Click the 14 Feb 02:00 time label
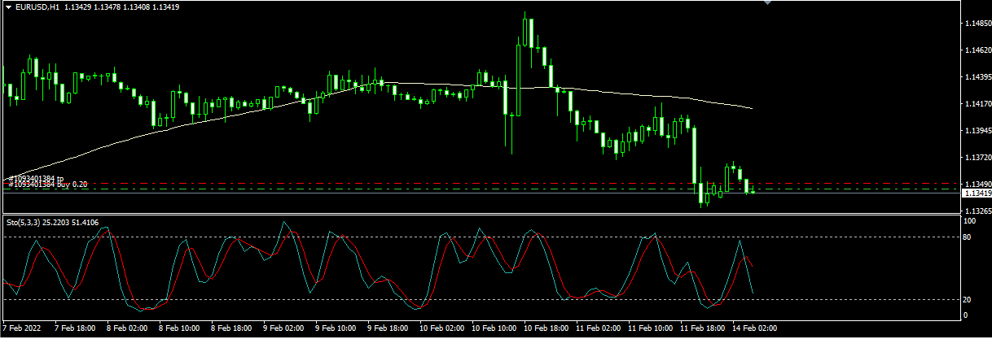Image resolution: width=992 pixels, height=339 pixels. pos(755,328)
